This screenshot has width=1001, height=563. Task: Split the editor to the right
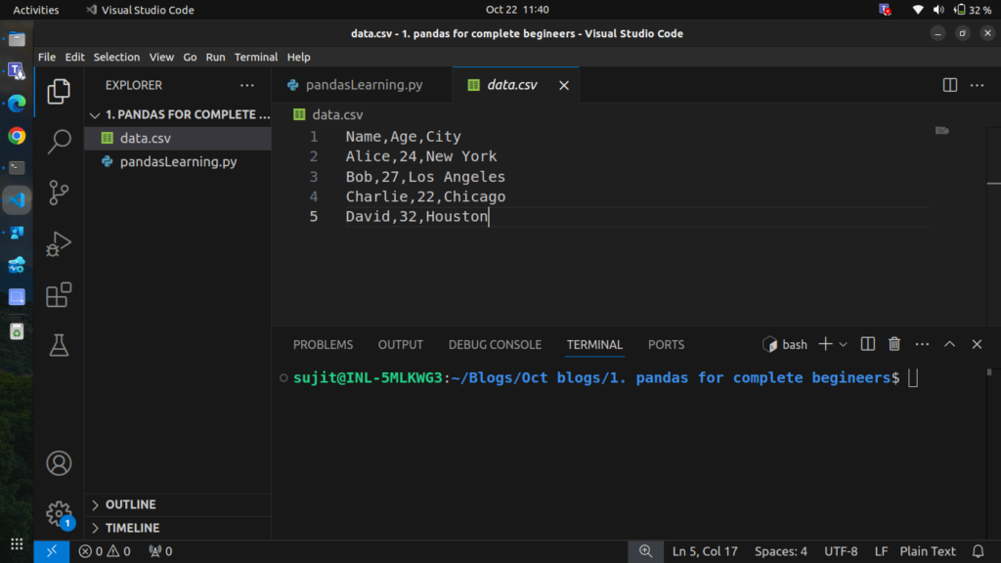pos(949,85)
